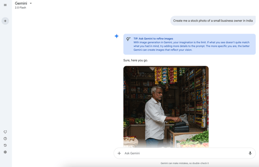
Task: Focus the Ask Gemini input field
Action: (185, 153)
